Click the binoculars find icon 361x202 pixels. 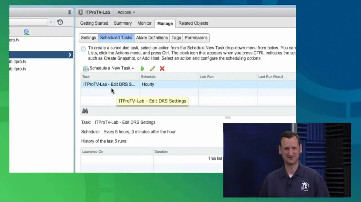coord(85,111)
